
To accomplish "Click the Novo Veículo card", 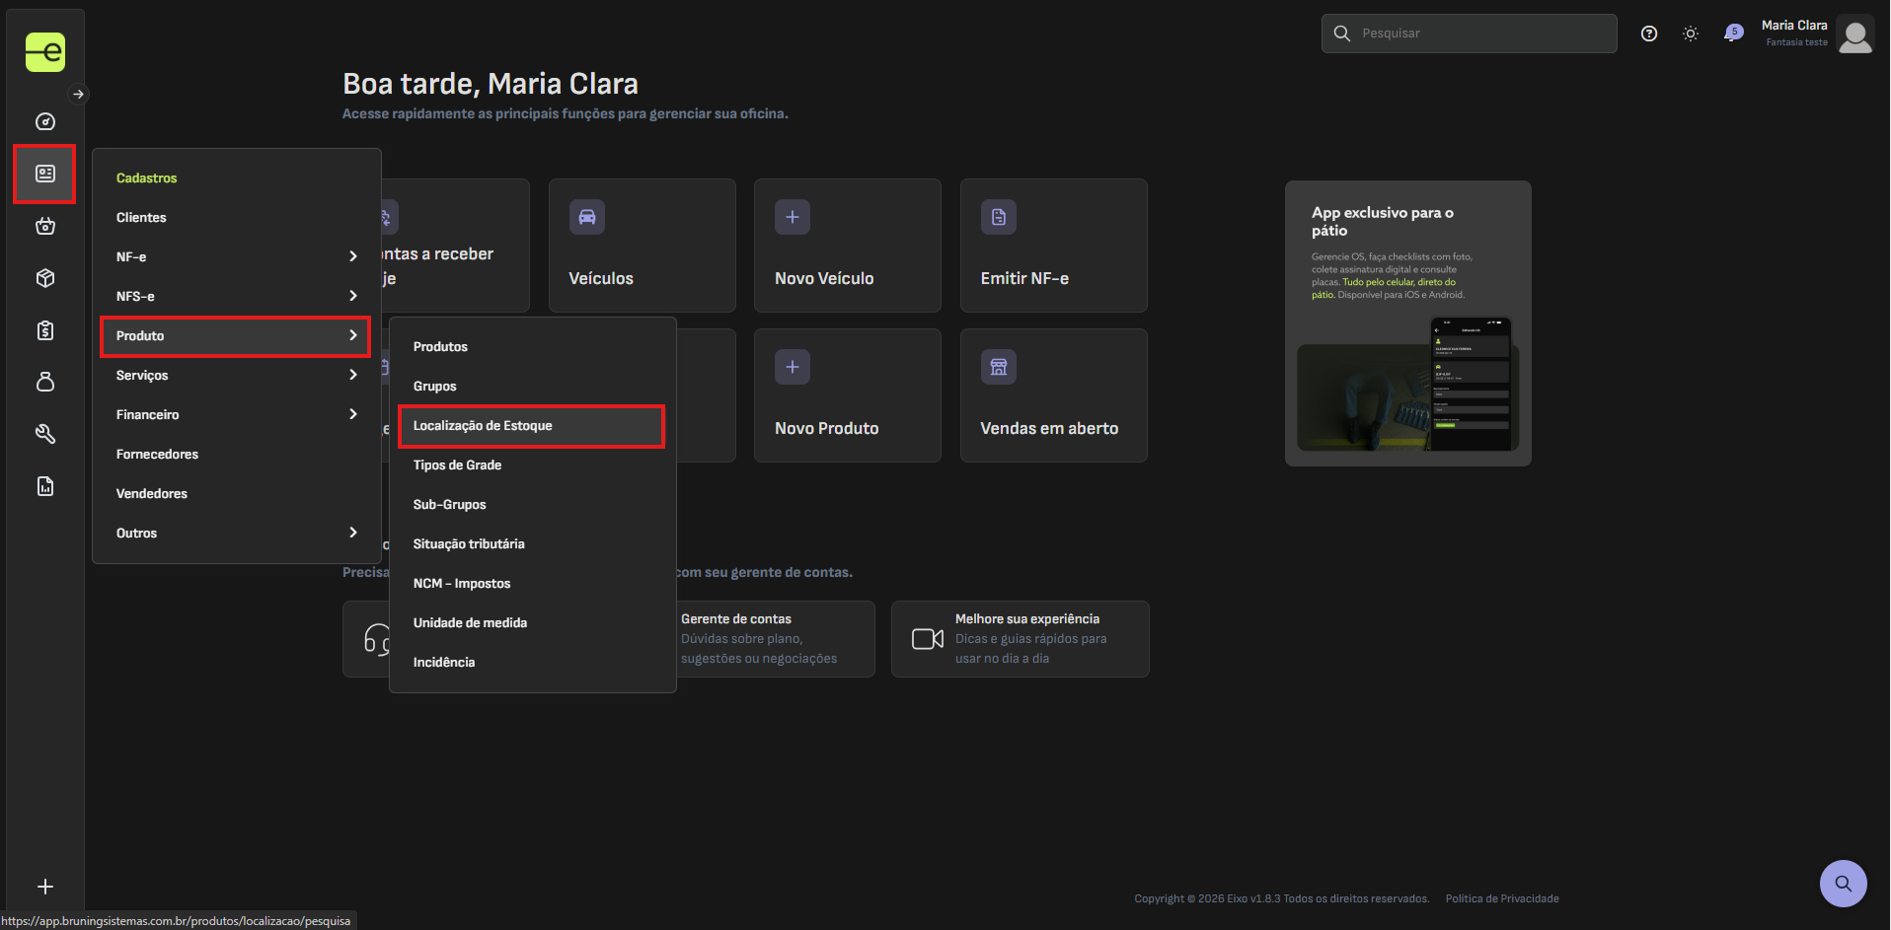I will tap(848, 246).
